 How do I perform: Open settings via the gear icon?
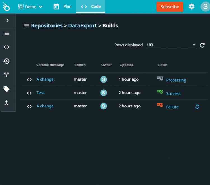coord(192,6)
